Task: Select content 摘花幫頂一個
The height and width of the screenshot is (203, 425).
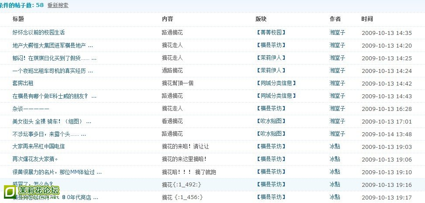Action: pos(177,83)
